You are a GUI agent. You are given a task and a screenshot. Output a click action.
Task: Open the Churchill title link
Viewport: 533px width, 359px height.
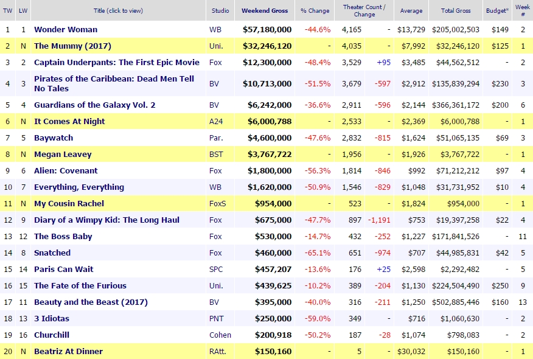[51, 335]
